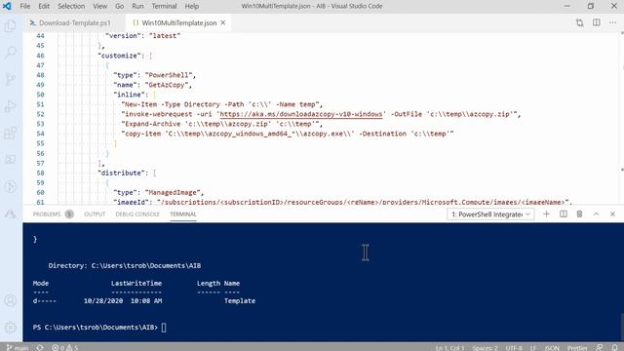Open the Search view in activity bar
This screenshot has width=624, height=351.
(x=11, y=53)
